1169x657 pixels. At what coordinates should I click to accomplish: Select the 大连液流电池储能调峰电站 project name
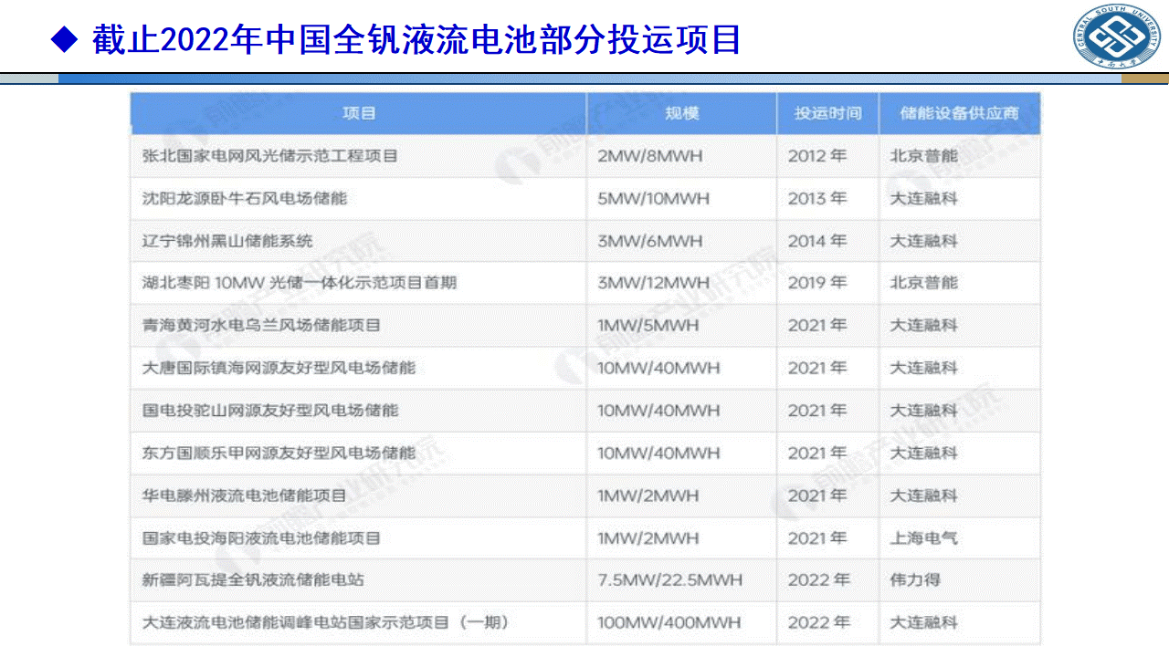[x=324, y=623]
